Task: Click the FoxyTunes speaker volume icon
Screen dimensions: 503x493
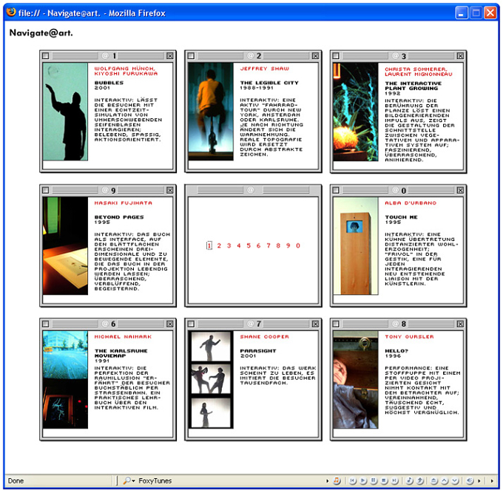Action: point(470,480)
